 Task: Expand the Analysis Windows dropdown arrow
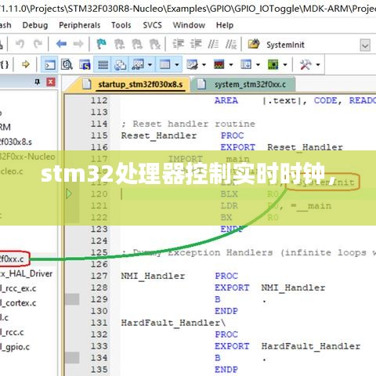point(231,64)
